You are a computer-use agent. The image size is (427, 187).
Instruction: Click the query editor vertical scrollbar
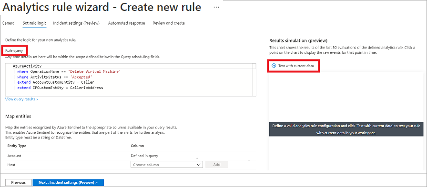point(254,79)
